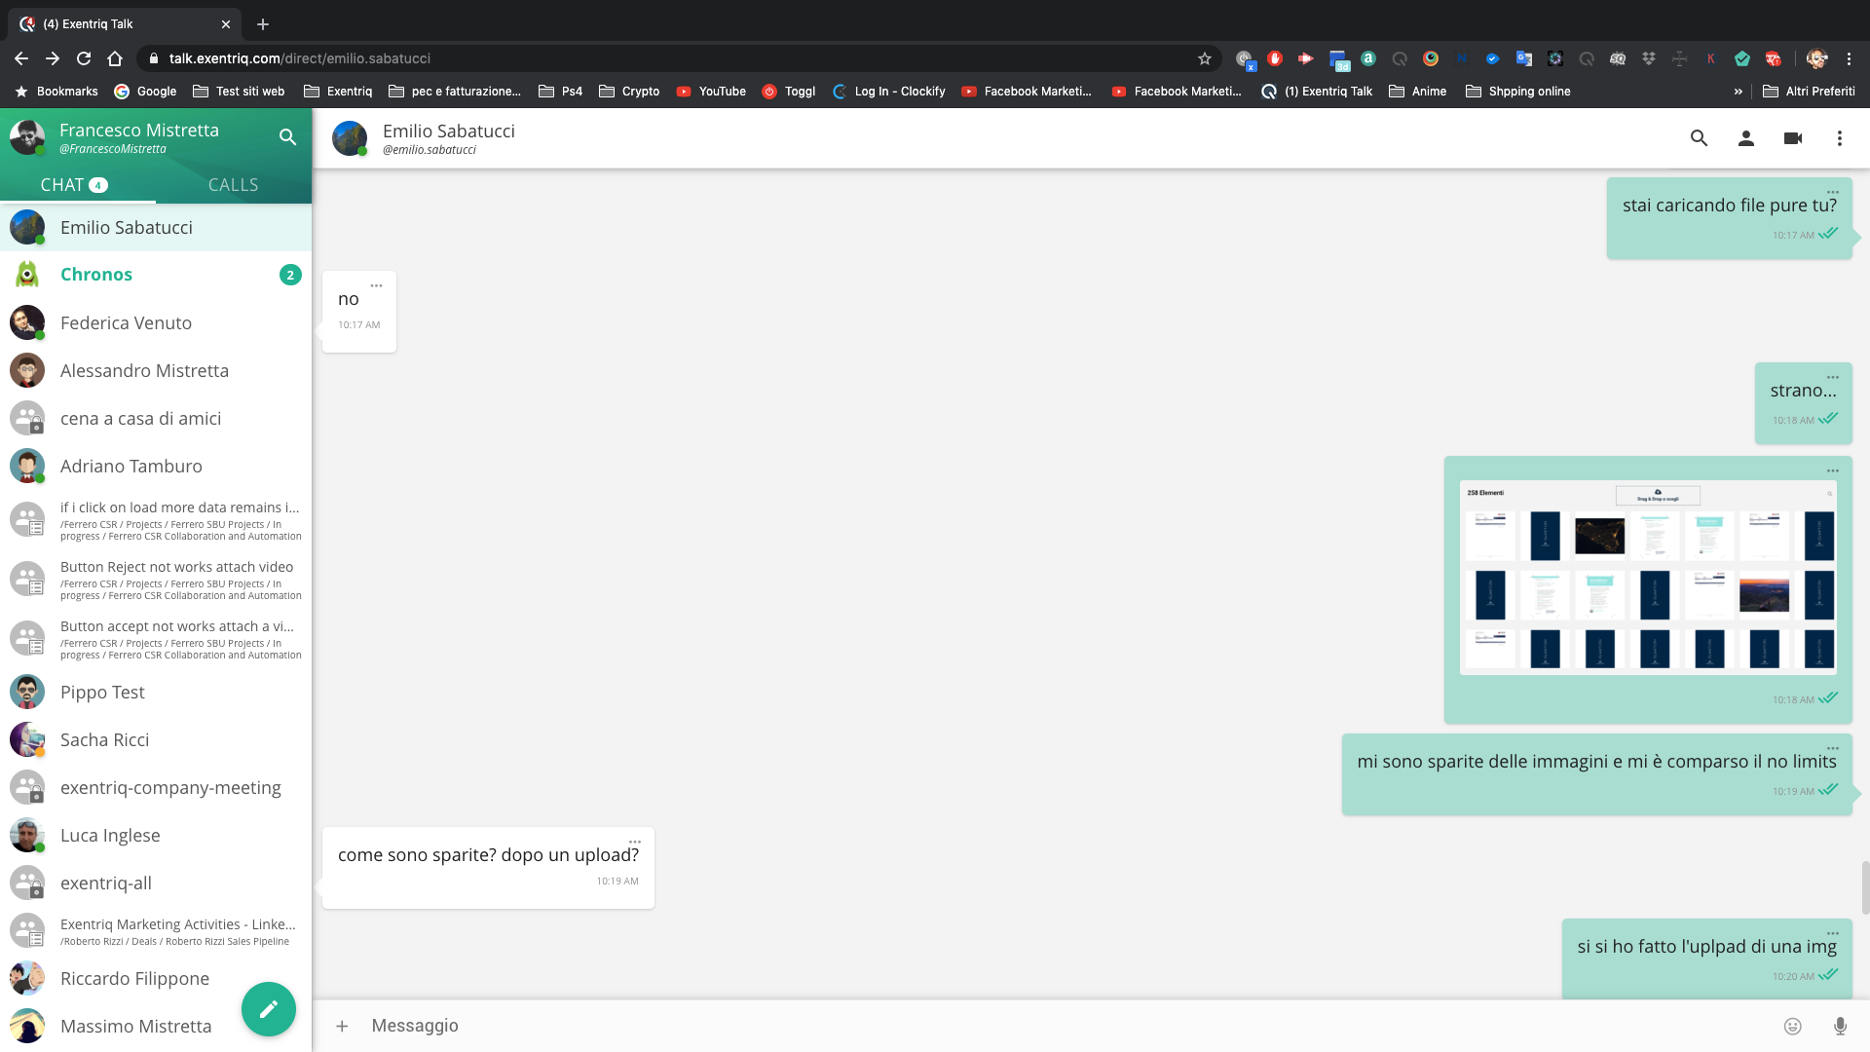1870x1052 pixels.
Task: Click the sidebar search magnifier icon
Action: [x=287, y=137]
